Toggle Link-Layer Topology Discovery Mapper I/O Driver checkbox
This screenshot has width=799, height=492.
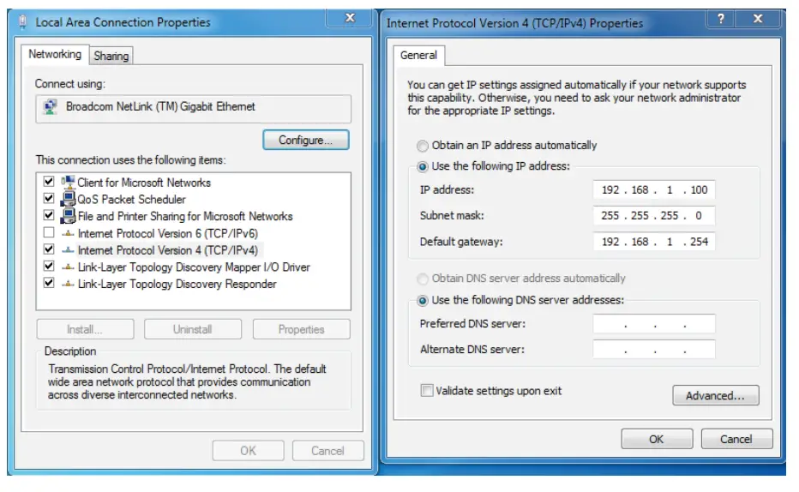pos(49,266)
